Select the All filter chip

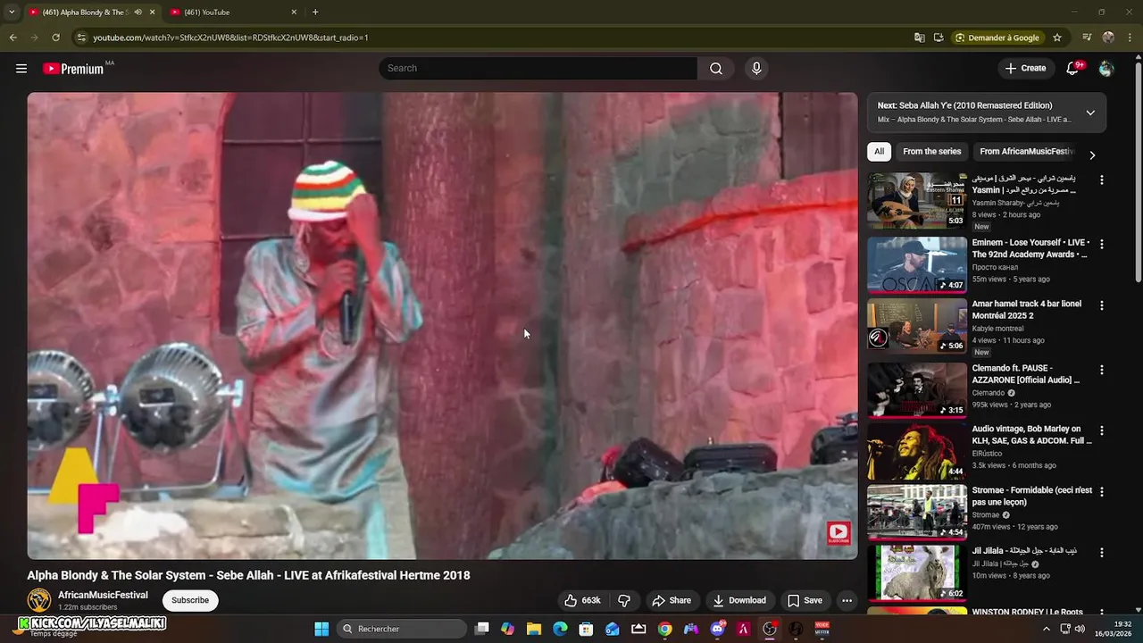pos(879,152)
